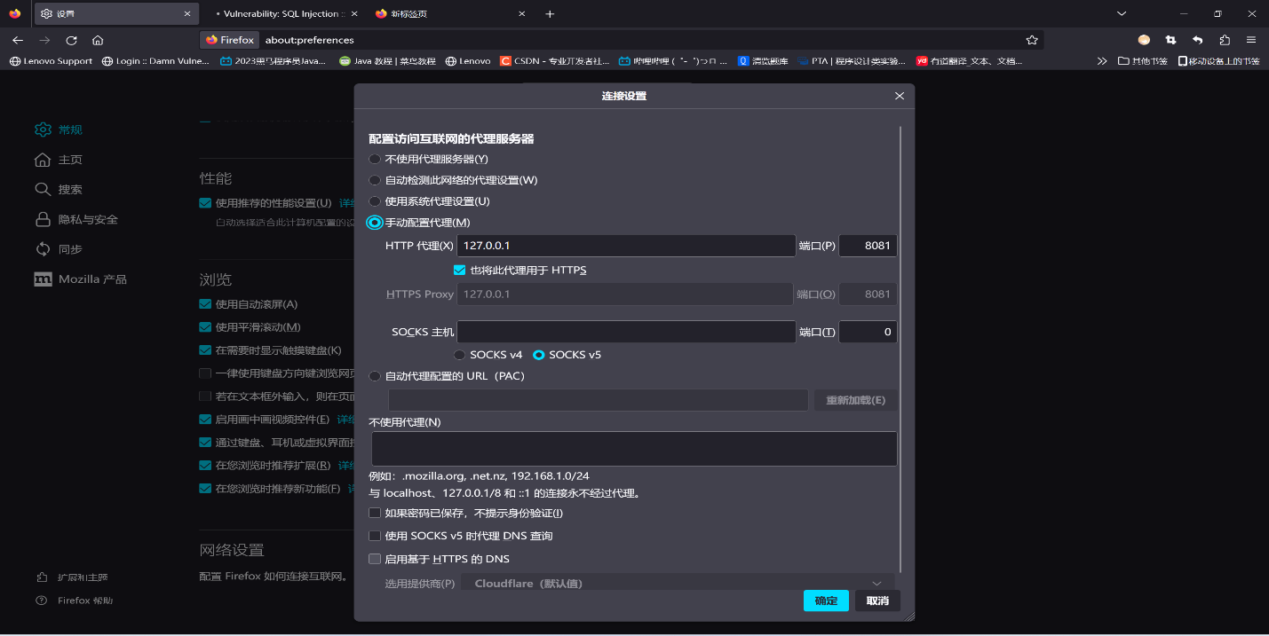Click the curved undo arrow toolbar icon
This screenshot has width=1269, height=636.
click(1197, 40)
